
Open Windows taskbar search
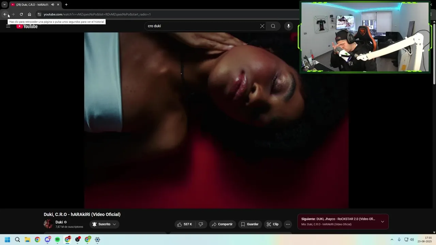coord(17,240)
